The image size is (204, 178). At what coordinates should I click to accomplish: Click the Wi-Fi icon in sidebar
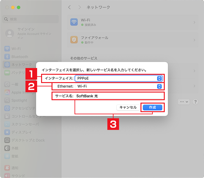7,49
